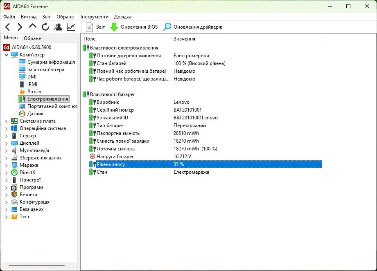Click the green Оновлення BIOS arrow icon
Screen dimensions: 377x271
(x=114, y=27)
